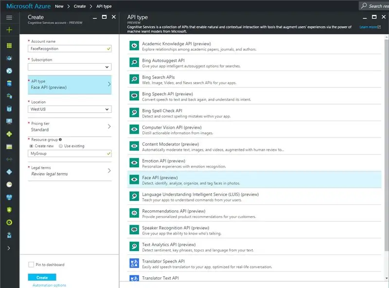Click the New breadcrumb
The width and height of the screenshot is (389, 288).
(x=59, y=6)
